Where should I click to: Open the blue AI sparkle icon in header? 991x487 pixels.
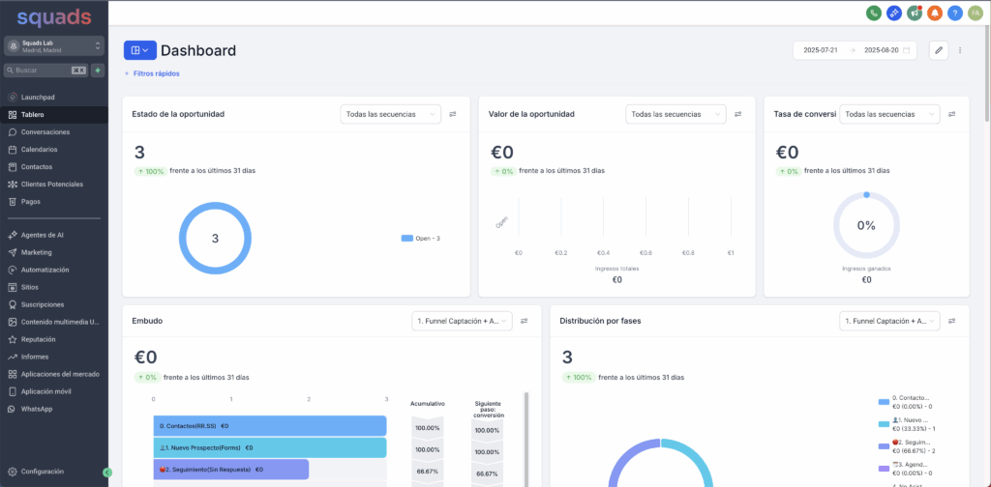893,13
